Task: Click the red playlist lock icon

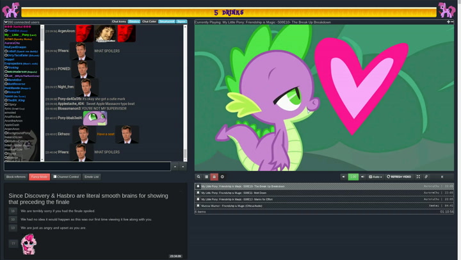Action: click(x=214, y=177)
